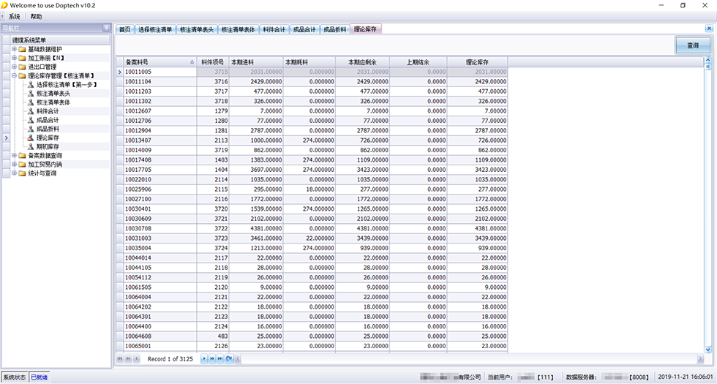Viewport: 717px width, 384px height.
Task: Open the 帮助 menu
Action: pyautogui.click(x=36, y=16)
